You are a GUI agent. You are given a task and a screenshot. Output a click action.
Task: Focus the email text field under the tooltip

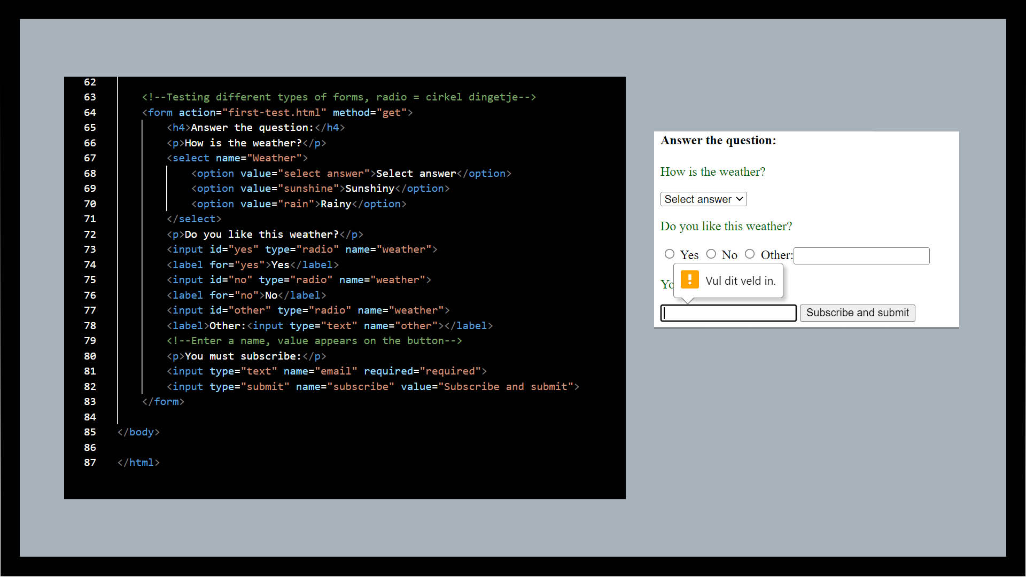click(728, 313)
